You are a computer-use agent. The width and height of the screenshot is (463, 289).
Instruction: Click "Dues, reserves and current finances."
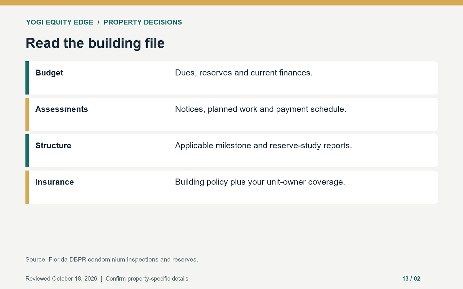point(244,73)
